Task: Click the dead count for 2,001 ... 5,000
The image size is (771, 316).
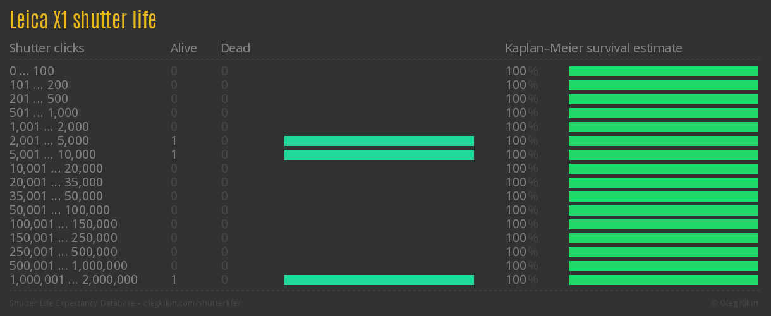Action: (x=224, y=140)
